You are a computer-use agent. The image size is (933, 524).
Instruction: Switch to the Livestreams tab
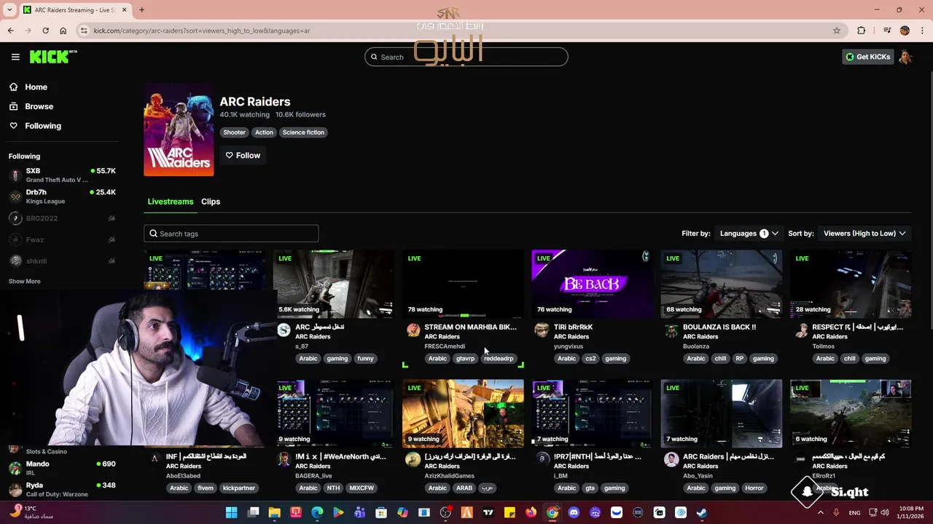tap(171, 202)
